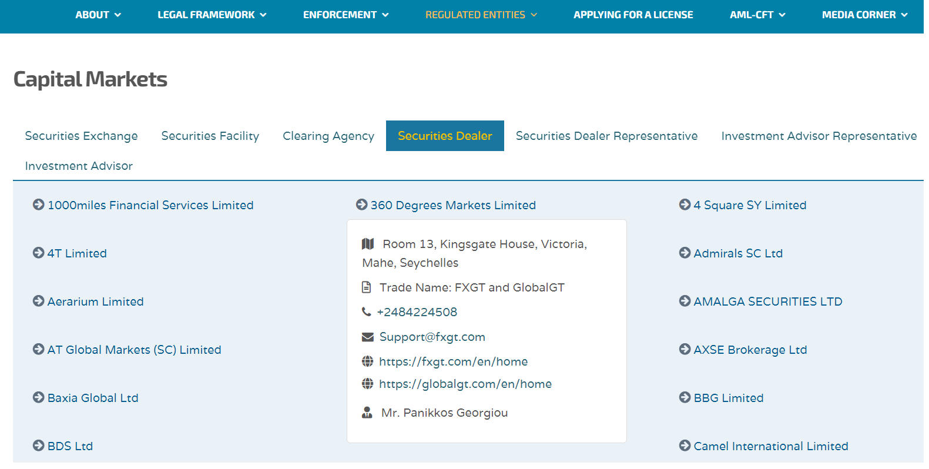Expand the ABOUT menu chevron
Viewport: 929px width, 469px height.
[x=118, y=15]
